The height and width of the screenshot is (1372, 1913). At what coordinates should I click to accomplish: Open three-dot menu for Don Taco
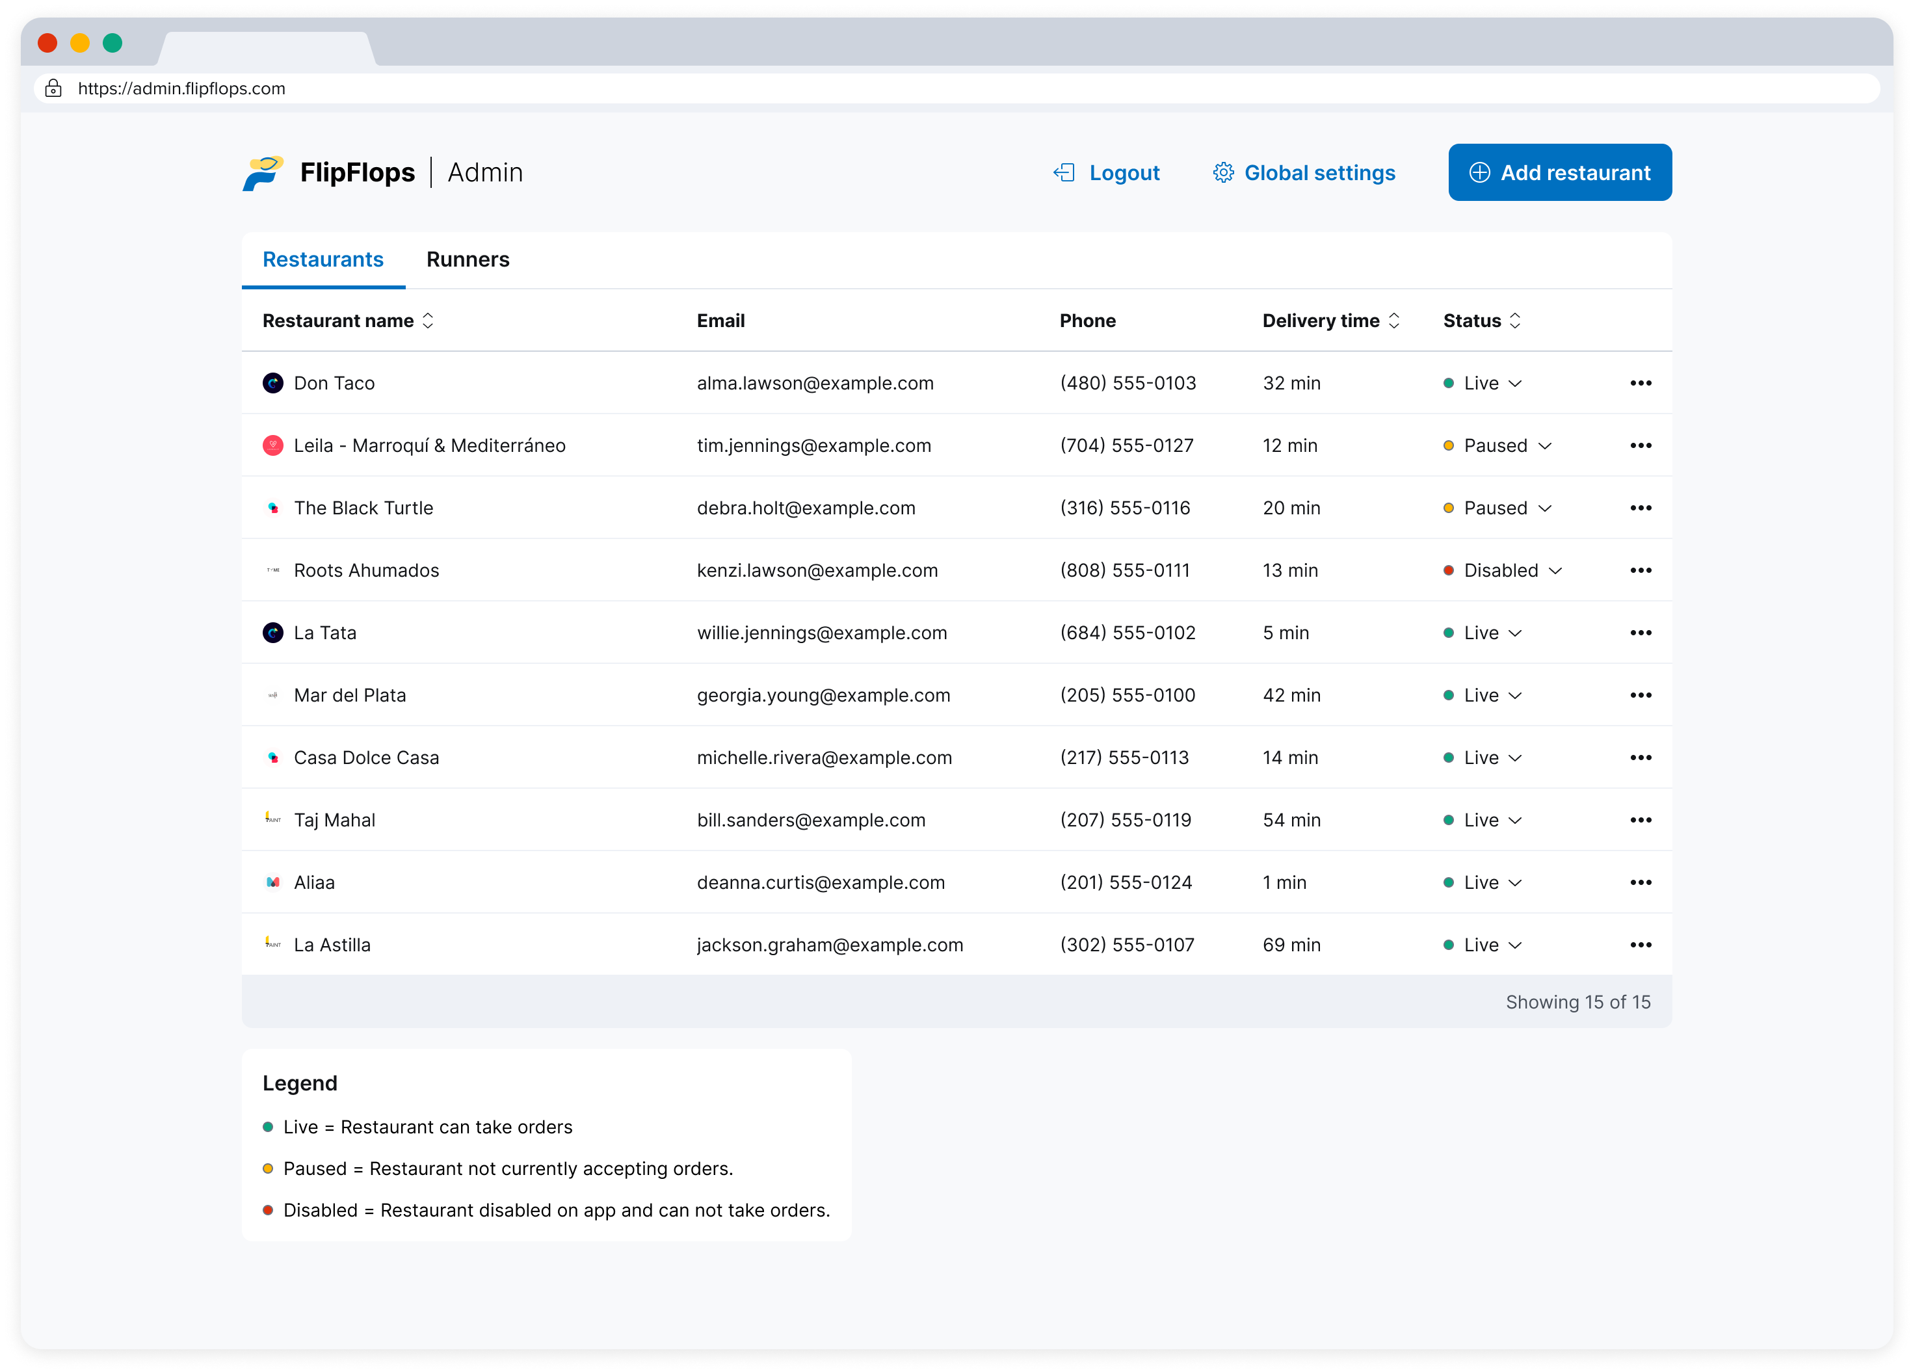tap(1640, 384)
